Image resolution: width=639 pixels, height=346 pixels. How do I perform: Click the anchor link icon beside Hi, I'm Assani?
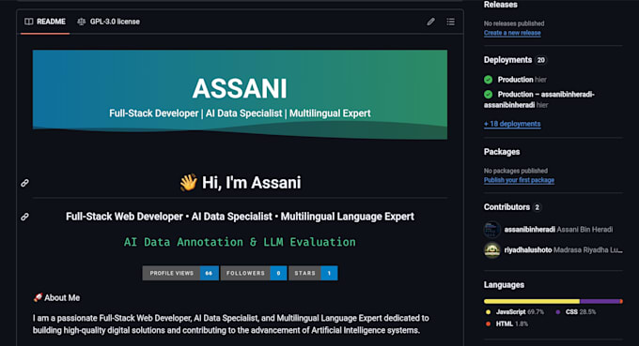click(x=24, y=183)
